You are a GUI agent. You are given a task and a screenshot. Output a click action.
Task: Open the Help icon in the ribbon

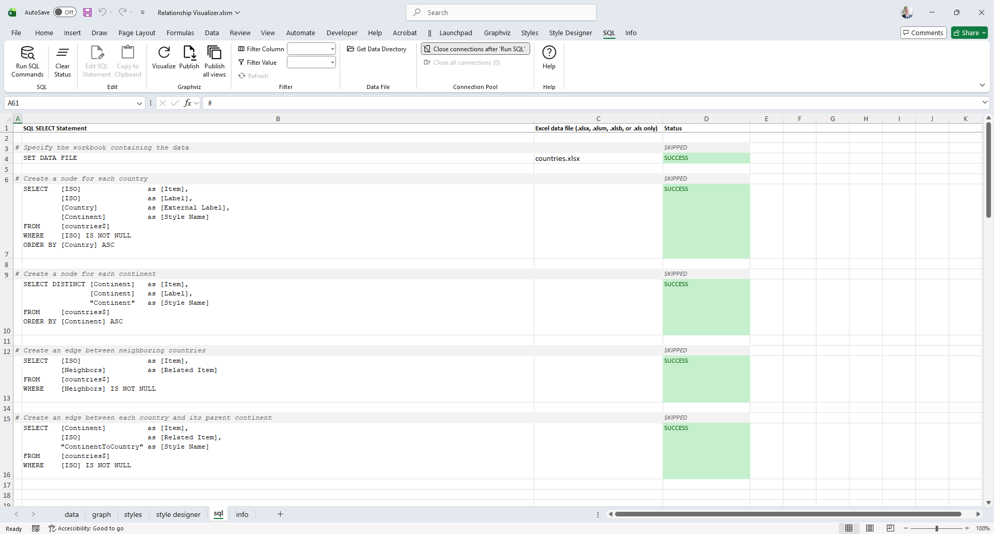(x=549, y=53)
